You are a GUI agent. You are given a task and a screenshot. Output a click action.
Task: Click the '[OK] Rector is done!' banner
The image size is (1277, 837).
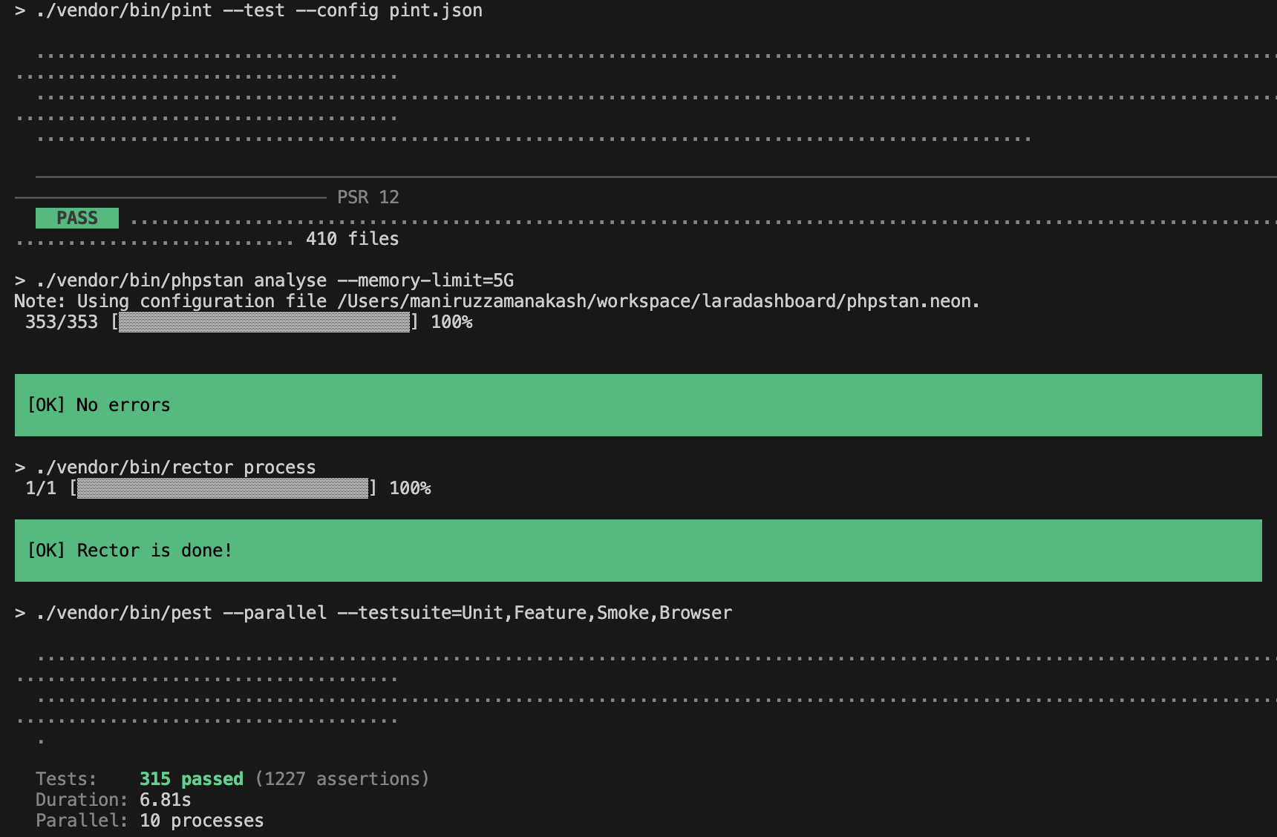pos(638,551)
